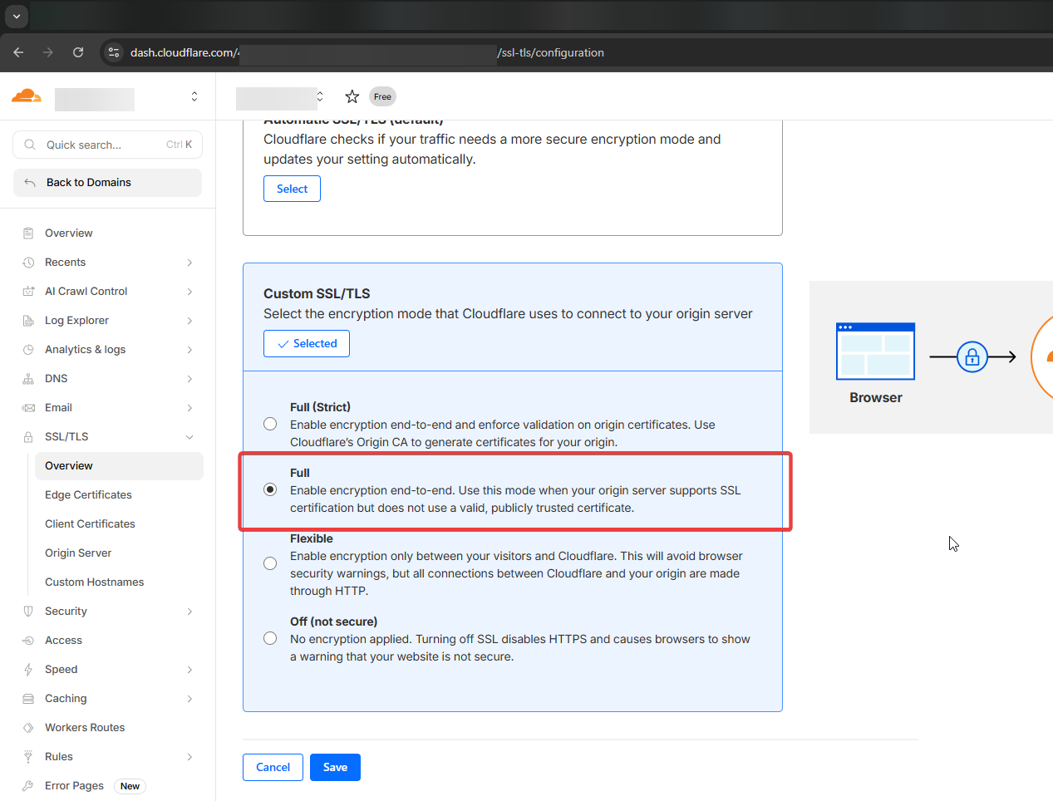Open Workers Routes in sidebar
Viewport: 1053px width, 801px height.
tap(85, 728)
